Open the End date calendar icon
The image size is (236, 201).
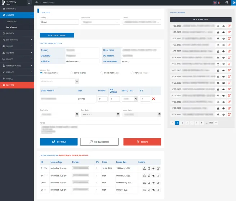118,114
